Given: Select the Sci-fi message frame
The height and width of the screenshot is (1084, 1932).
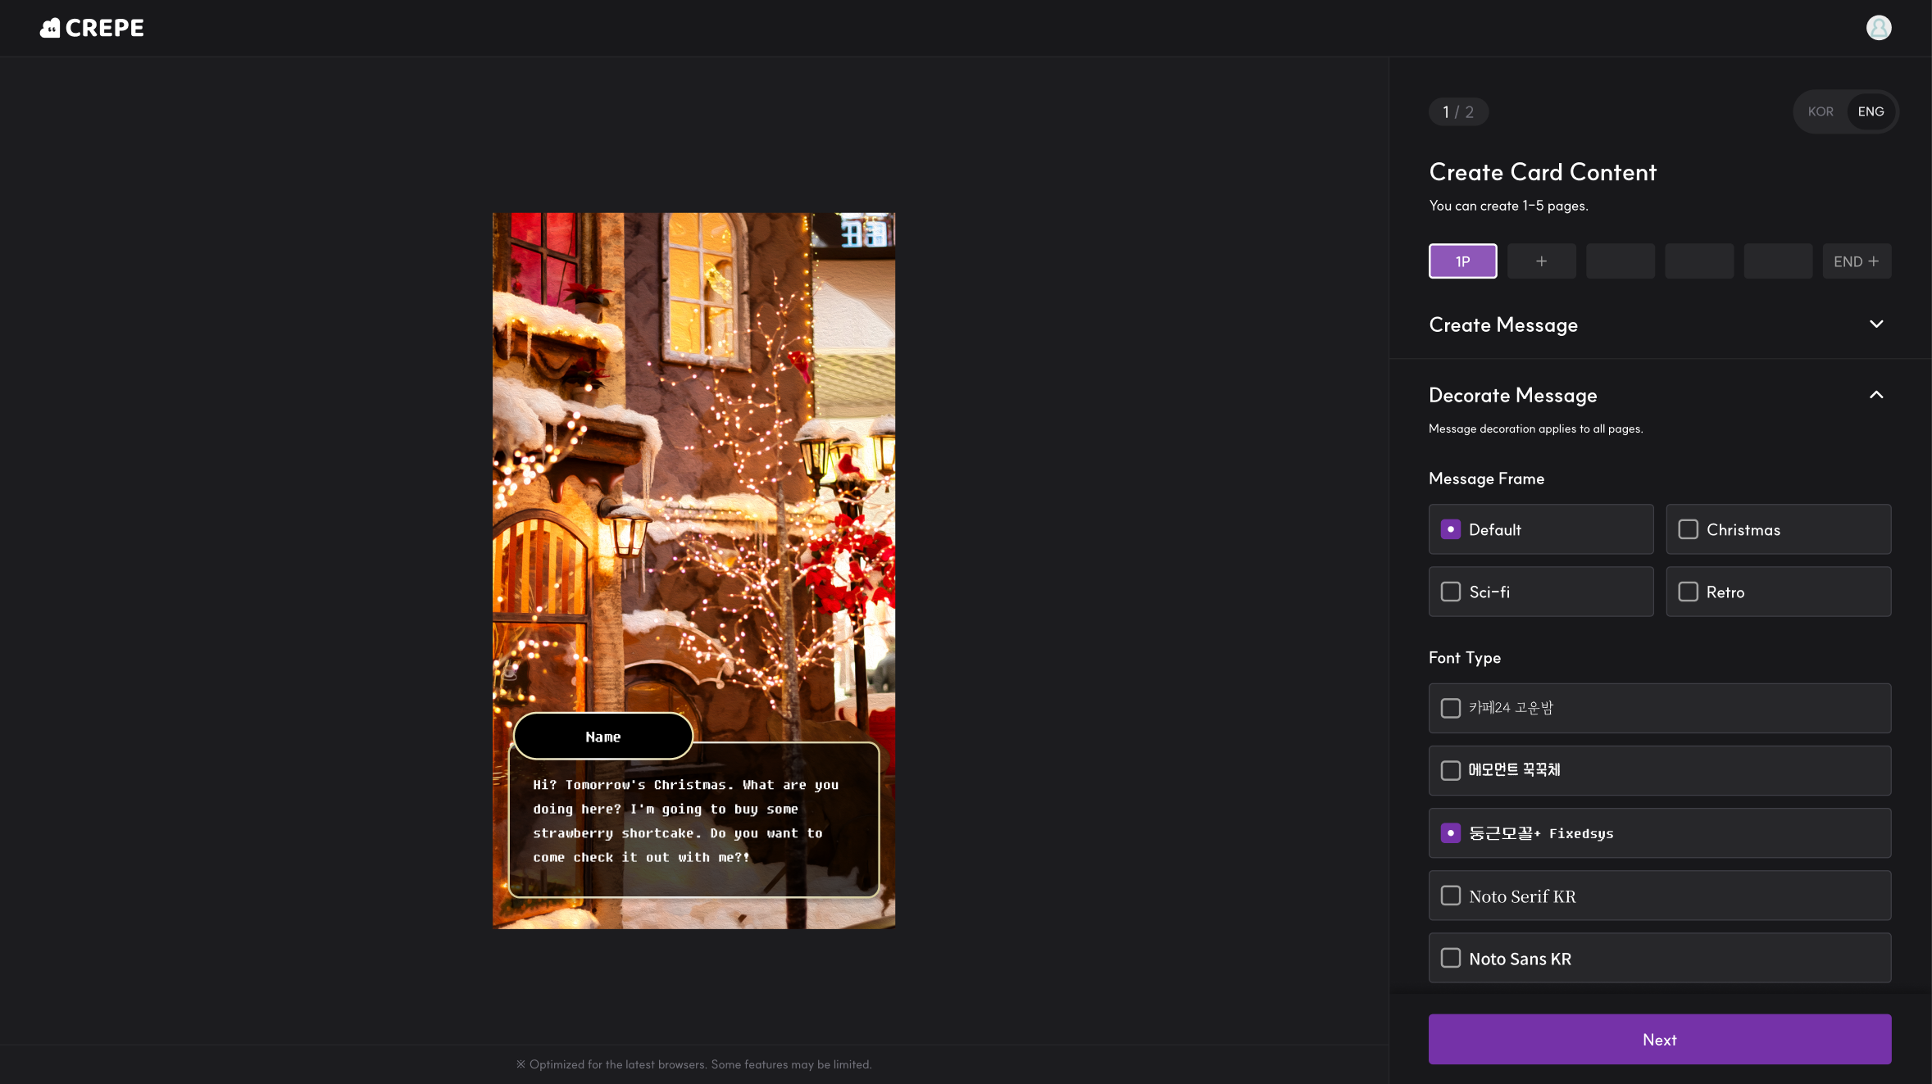Looking at the screenshot, I should click(x=1540, y=592).
